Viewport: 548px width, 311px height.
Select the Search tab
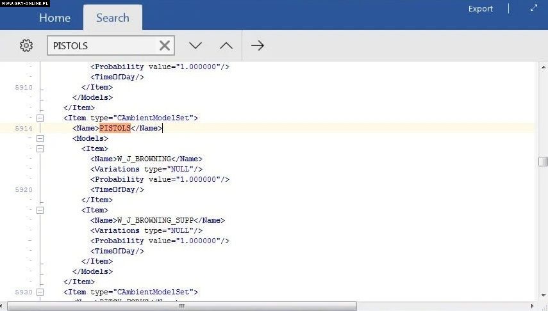click(x=112, y=18)
